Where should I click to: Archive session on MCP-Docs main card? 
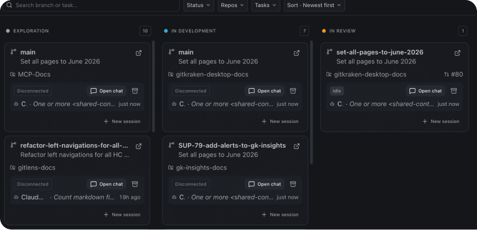[135, 91]
